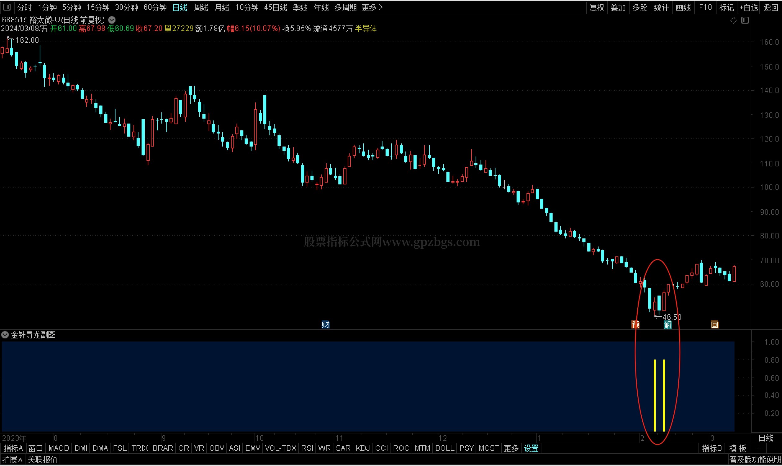Click the 叠加 overlay button
The height and width of the screenshot is (466, 782).
[618, 7]
